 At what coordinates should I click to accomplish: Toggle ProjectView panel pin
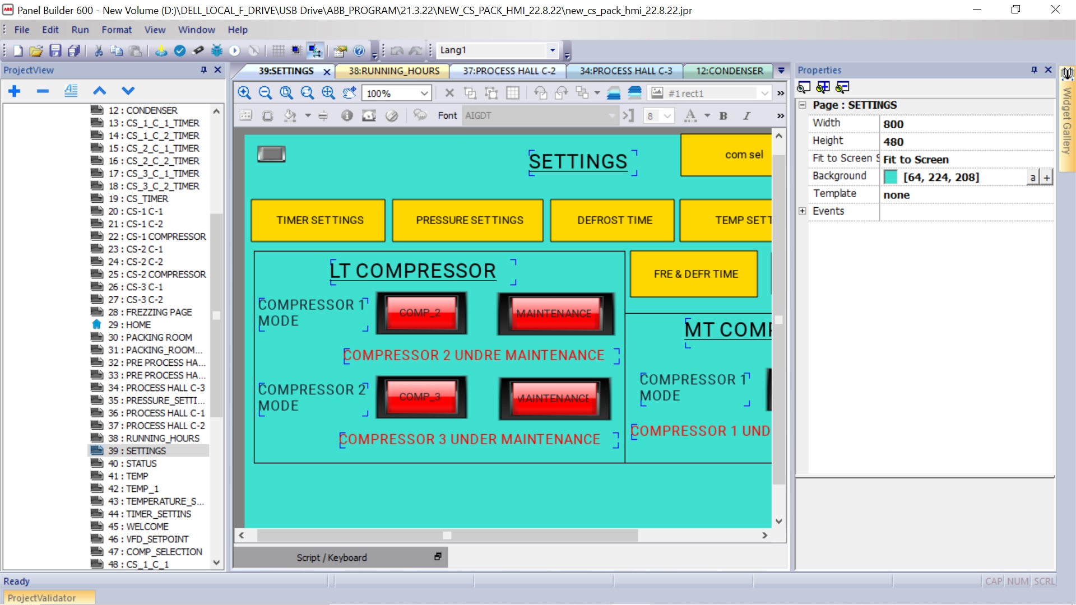tap(203, 70)
